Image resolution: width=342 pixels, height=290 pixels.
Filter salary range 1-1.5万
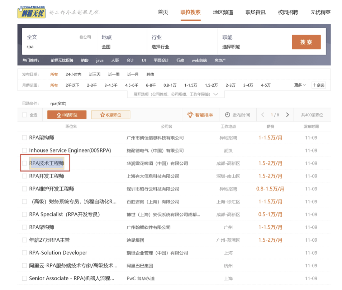(x=191, y=85)
